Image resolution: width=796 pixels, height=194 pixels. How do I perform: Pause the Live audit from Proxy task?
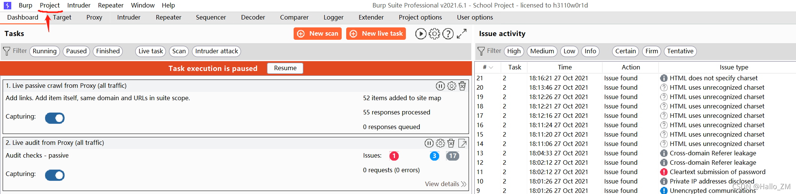(429, 143)
